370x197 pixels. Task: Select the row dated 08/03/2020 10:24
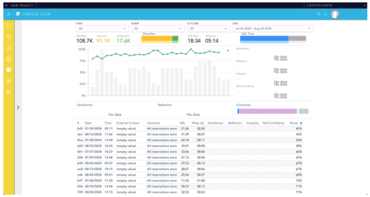[x=189, y=146]
